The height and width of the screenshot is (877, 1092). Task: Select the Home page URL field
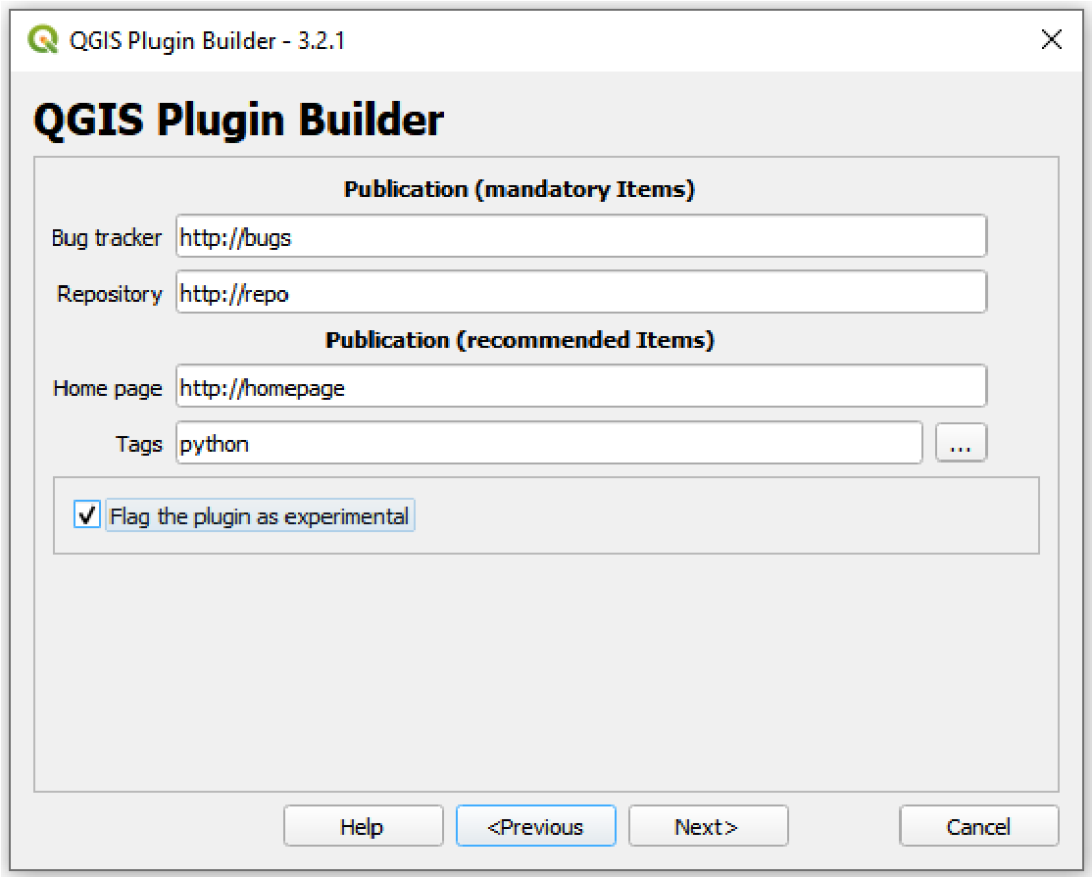click(x=581, y=386)
